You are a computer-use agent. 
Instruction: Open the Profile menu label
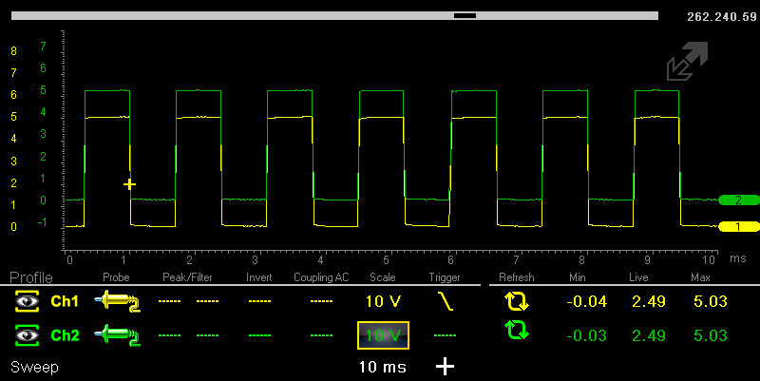[x=31, y=277]
